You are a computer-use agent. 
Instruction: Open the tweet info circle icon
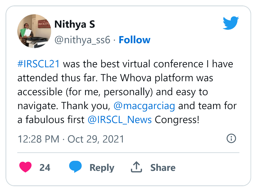point(231,139)
